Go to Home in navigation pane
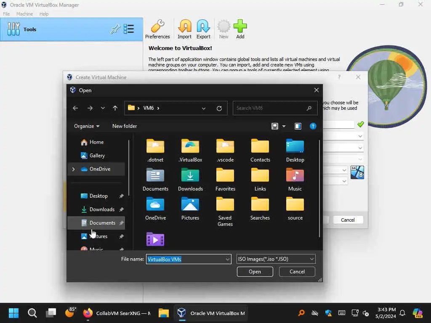The image size is (431, 323). (x=96, y=142)
